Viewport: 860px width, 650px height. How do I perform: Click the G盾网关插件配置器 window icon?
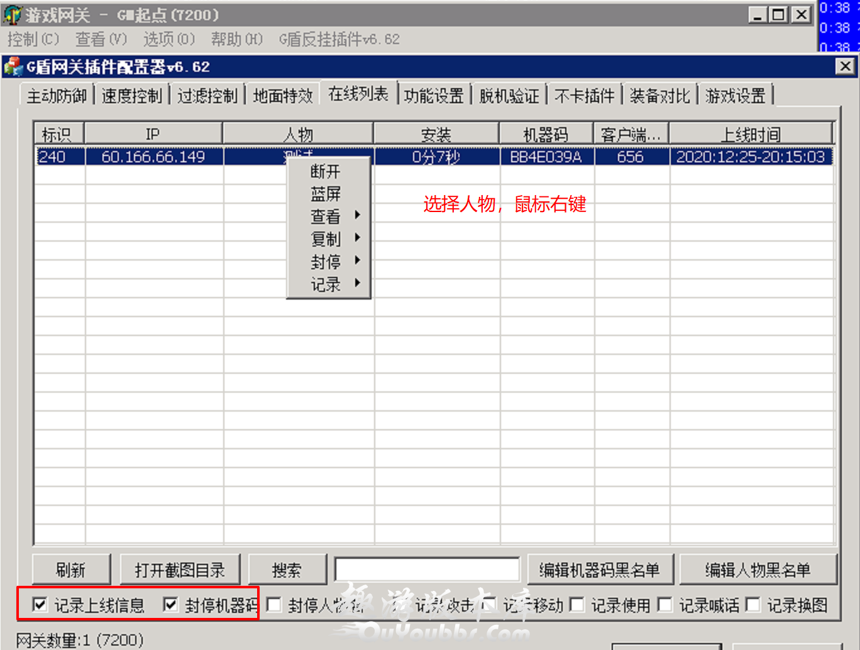point(13,67)
